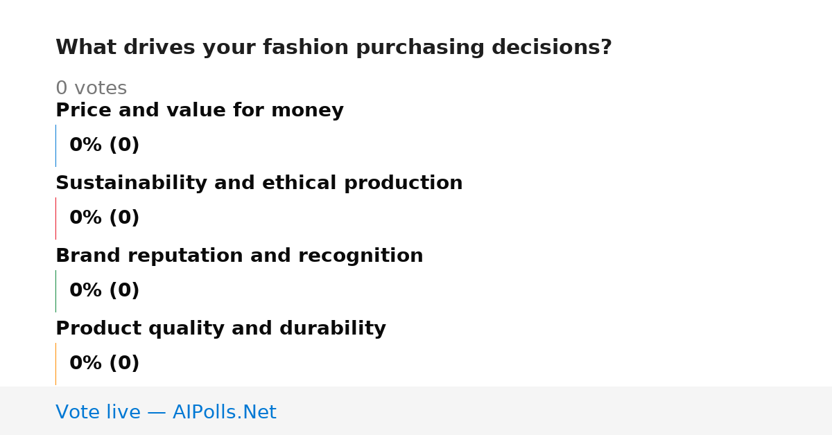Click the green bar for Brand reputation

[x=55, y=291]
